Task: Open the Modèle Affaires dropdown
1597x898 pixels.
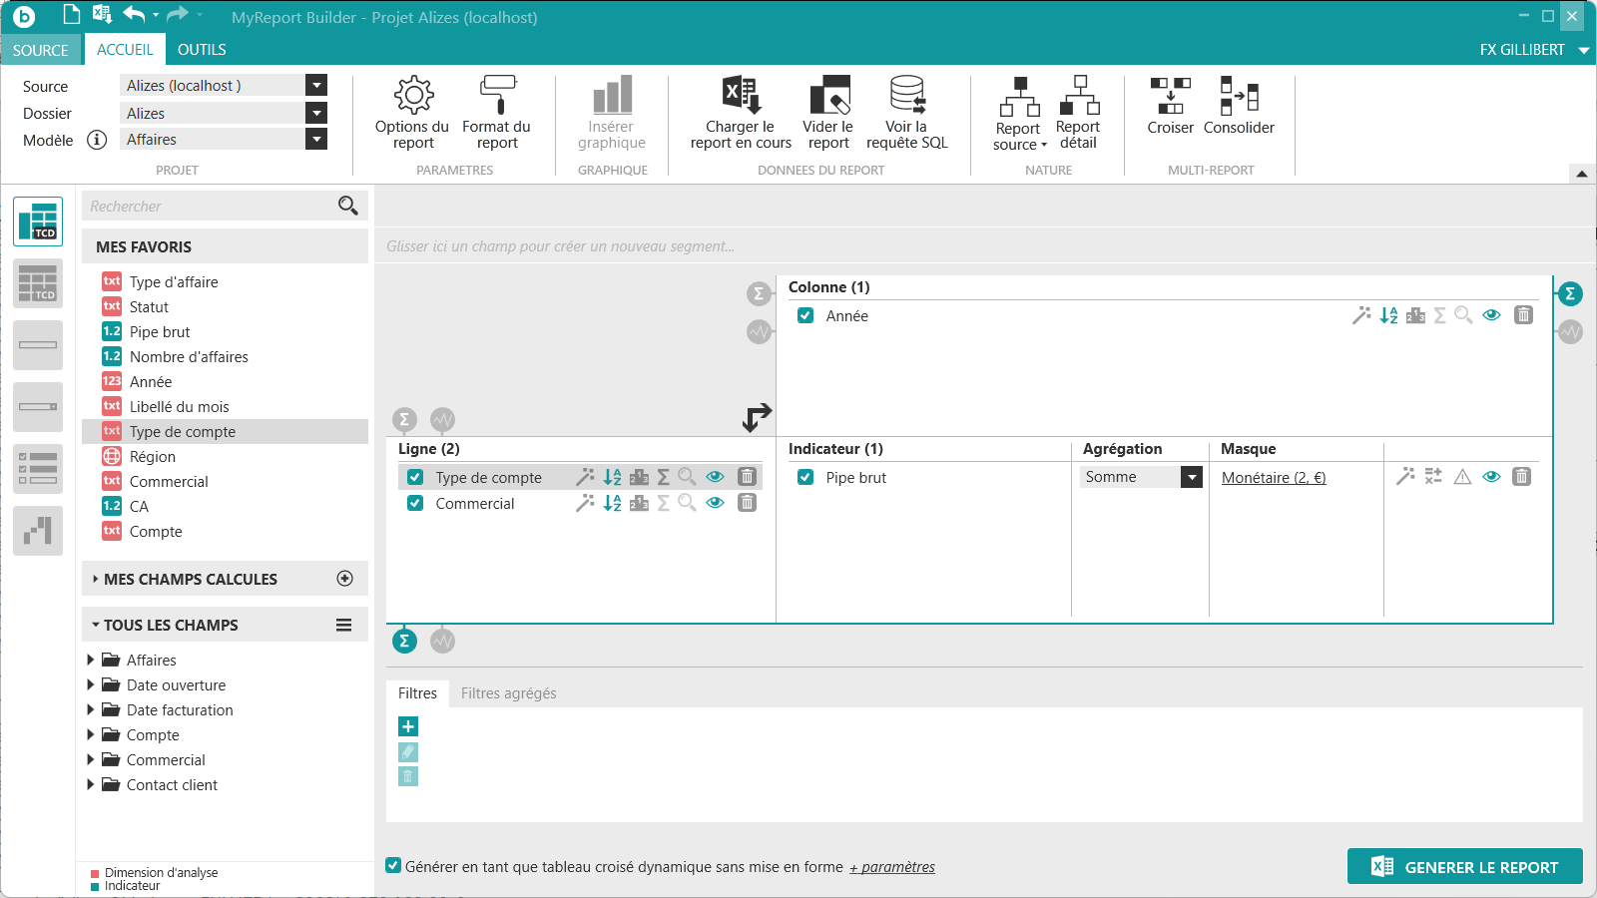Action: click(x=316, y=140)
